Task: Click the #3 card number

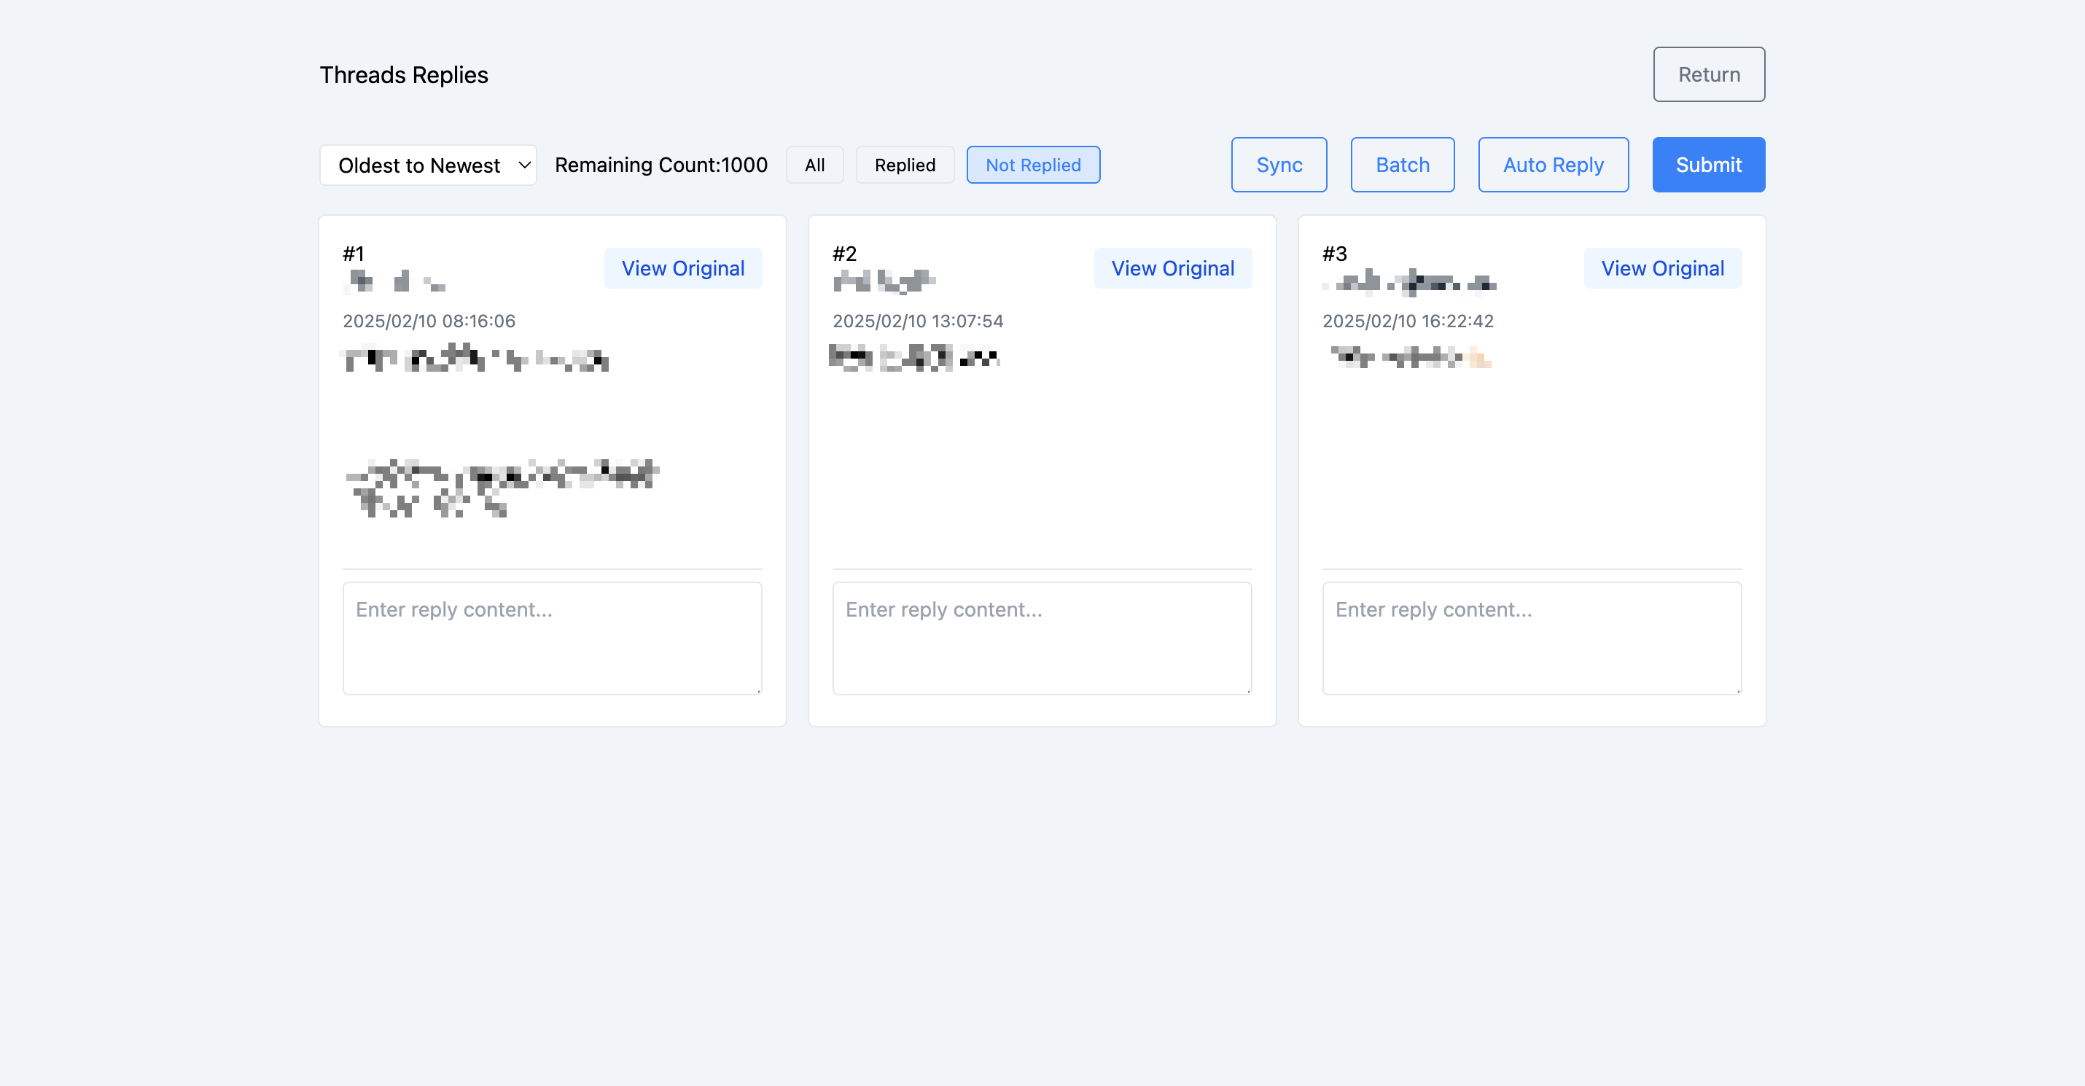Action: click(1335, 254)
